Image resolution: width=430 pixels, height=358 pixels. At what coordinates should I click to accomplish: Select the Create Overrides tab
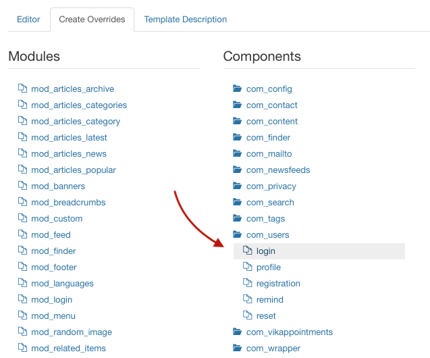pyautogui.click(x=92, y=20)
